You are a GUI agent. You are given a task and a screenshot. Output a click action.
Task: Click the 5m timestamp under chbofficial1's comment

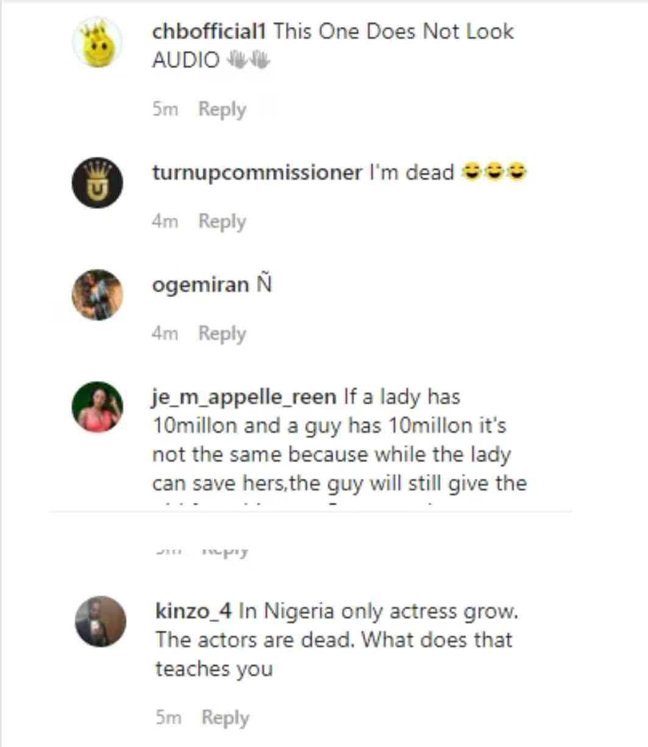[165, 110]
